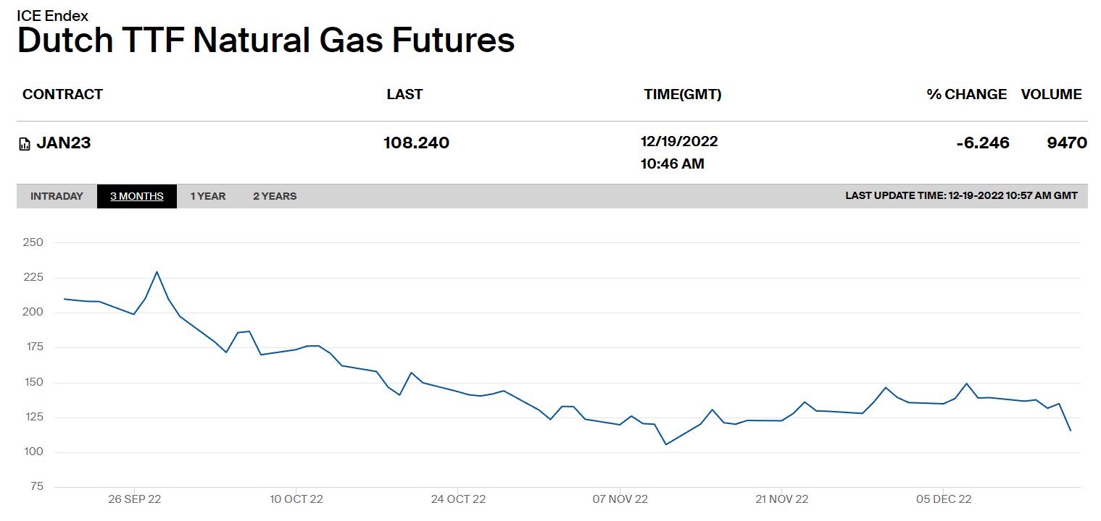The height and width of the screenshot is (521, 1101).
Task: Click the TIME(GMT) column header
Action: 682,94
